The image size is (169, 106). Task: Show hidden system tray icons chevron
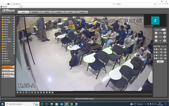click(146, 104)
